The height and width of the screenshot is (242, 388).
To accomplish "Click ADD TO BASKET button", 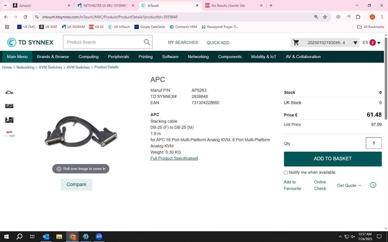I will coord(333,159).
